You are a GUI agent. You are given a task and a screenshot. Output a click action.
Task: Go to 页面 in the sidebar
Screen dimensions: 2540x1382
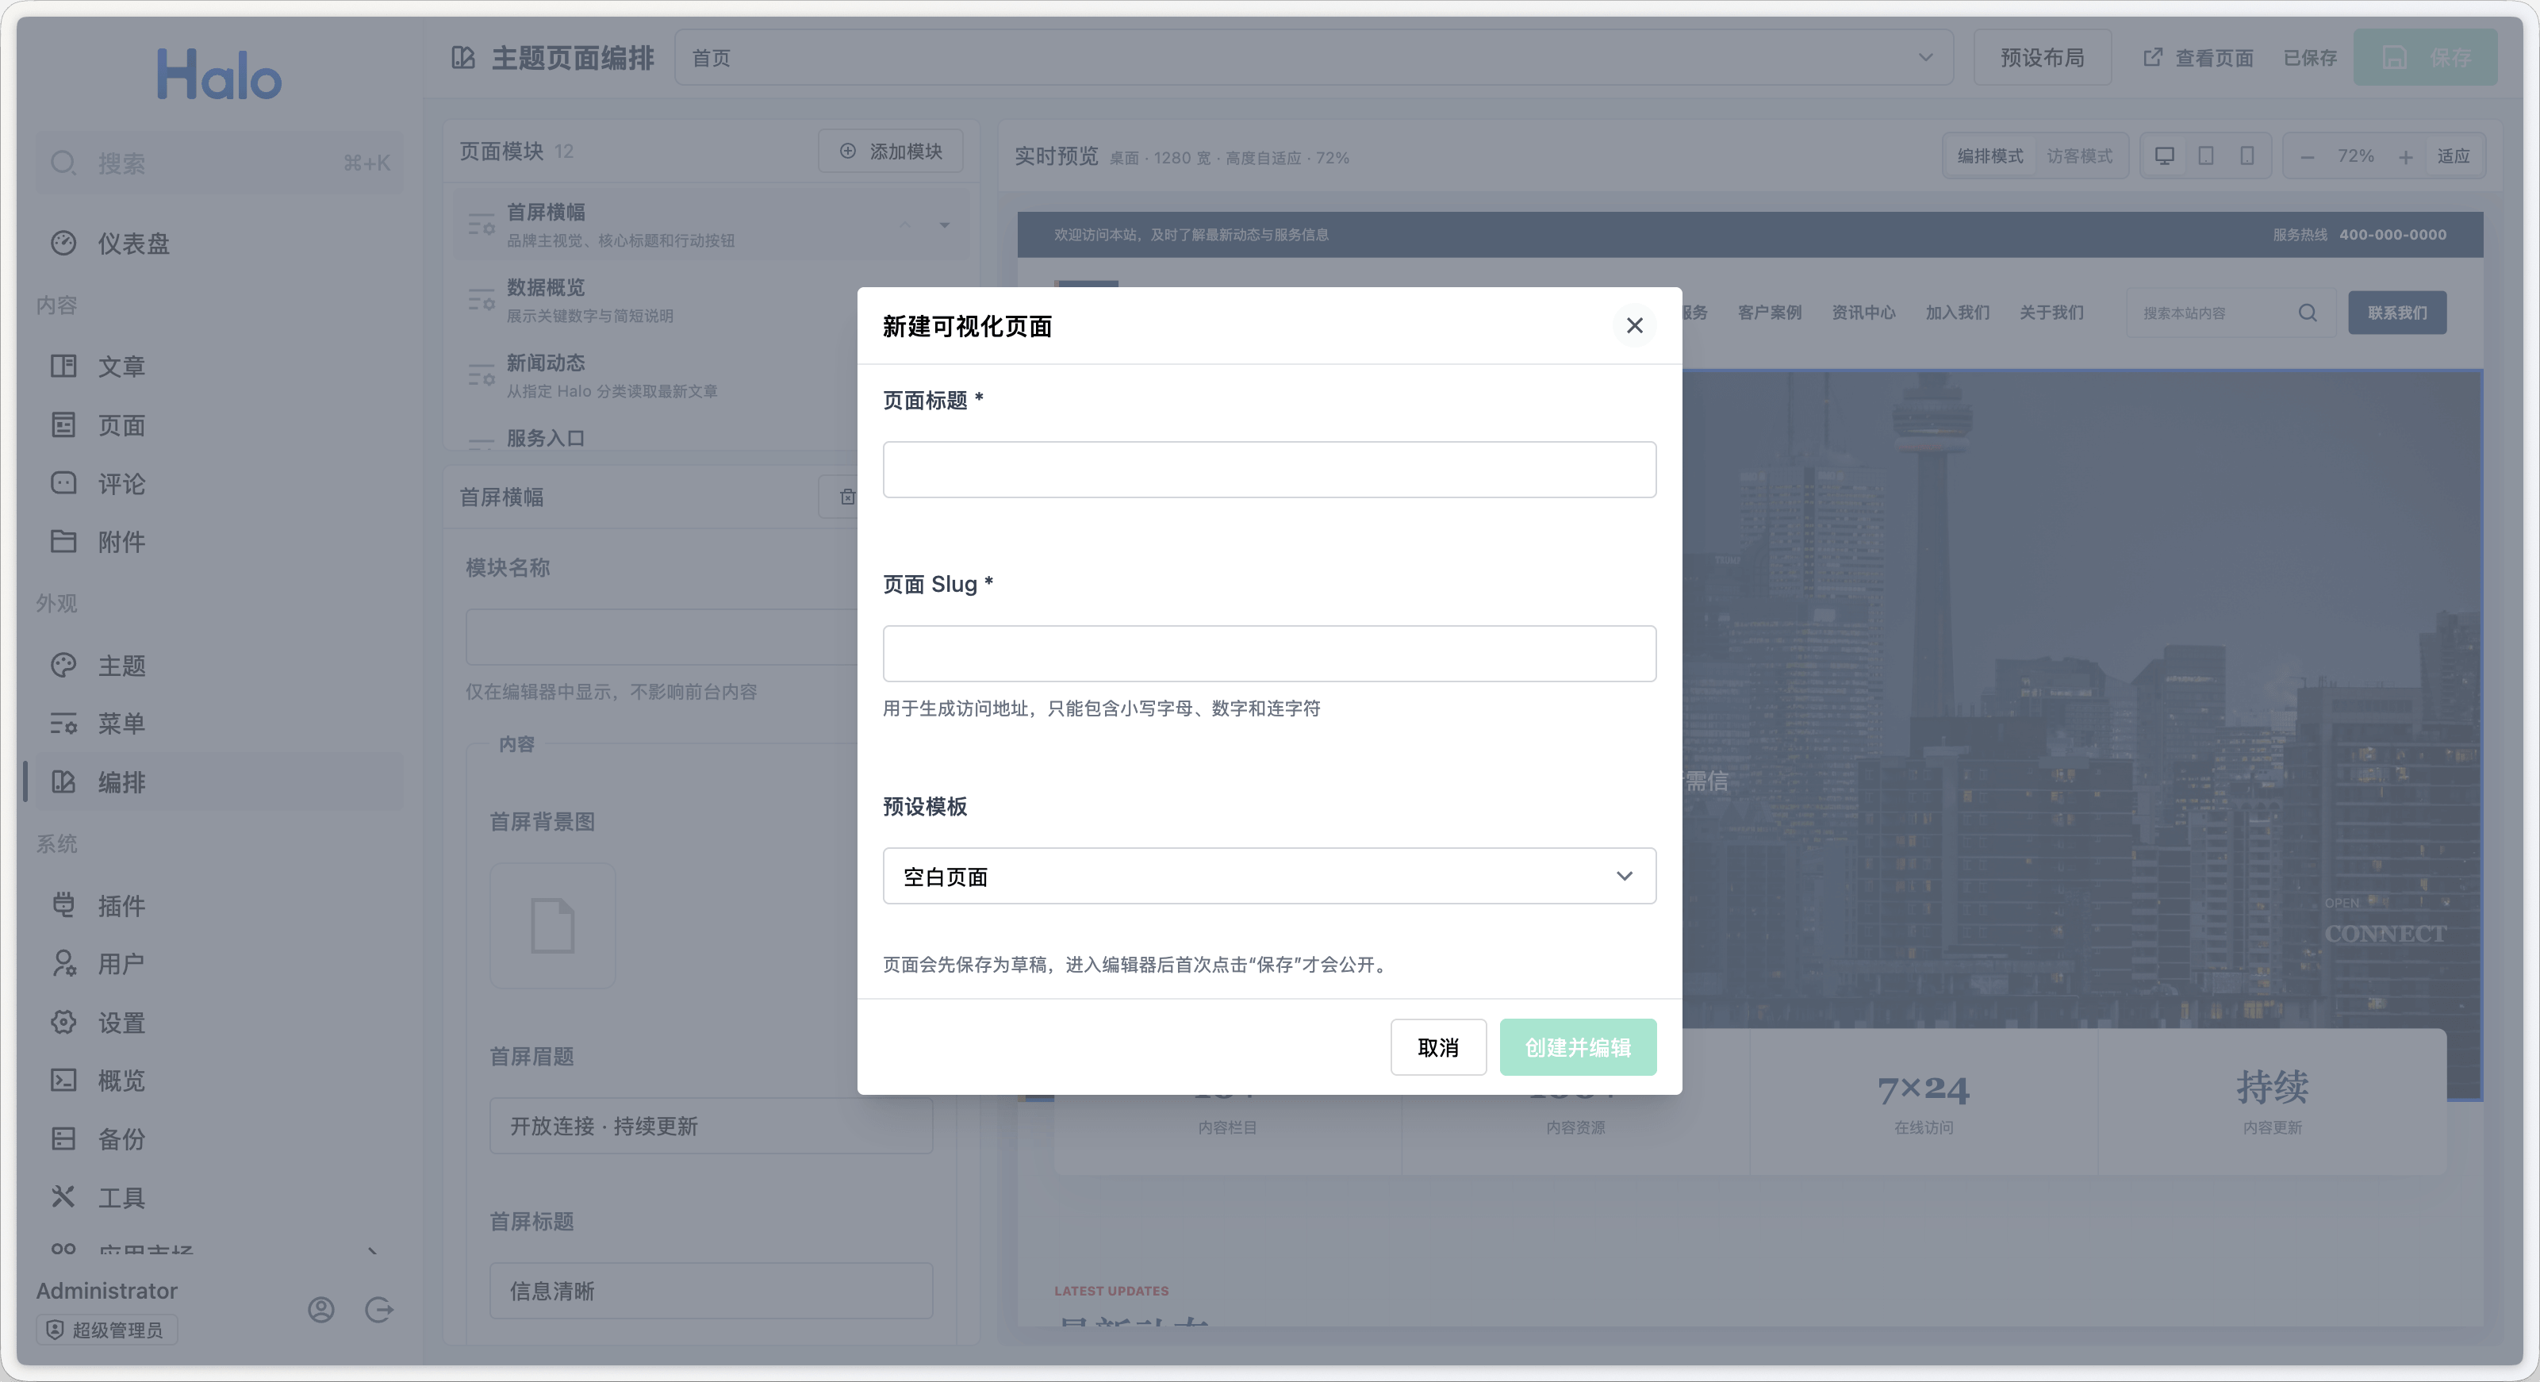(219, 425)
